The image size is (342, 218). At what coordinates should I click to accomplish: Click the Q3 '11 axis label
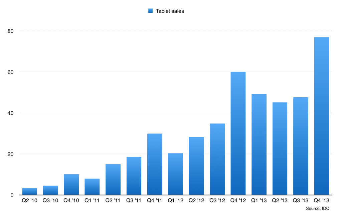134,201
